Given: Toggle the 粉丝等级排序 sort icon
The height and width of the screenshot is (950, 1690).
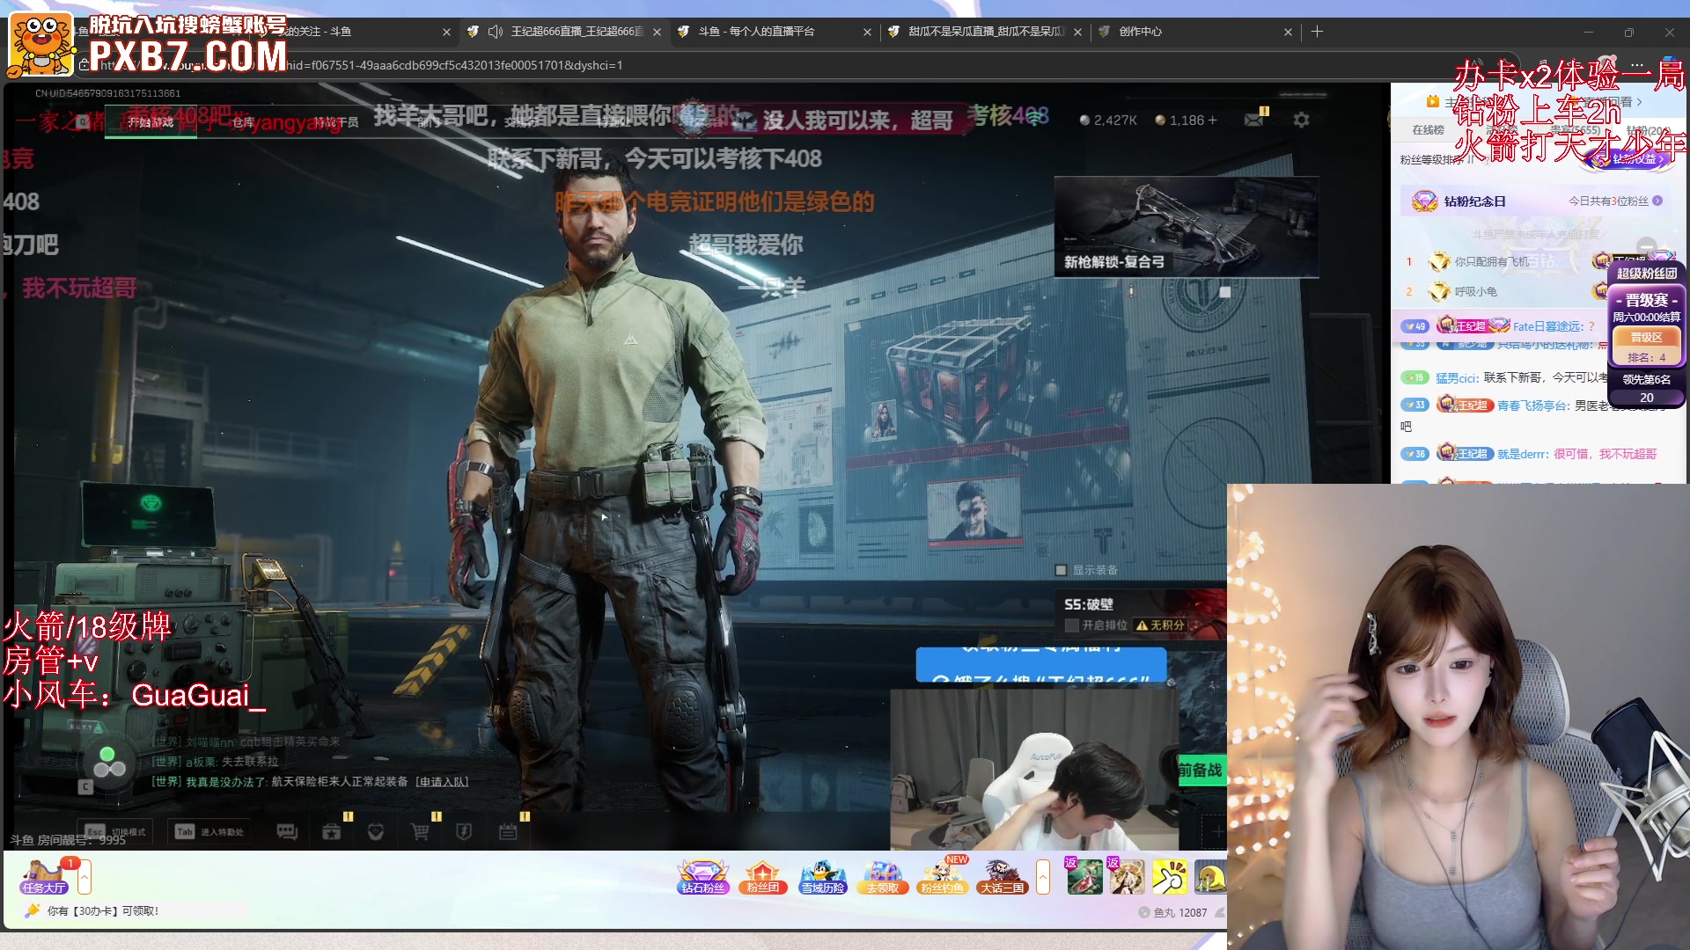Looking at the screenshot, I should [1471, 160].
